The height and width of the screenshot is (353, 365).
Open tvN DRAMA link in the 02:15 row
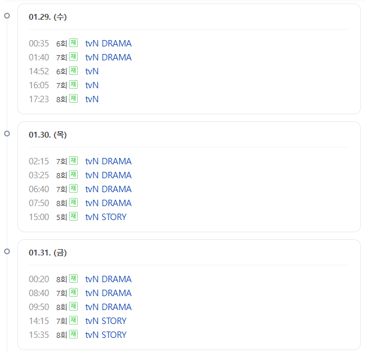(109, 161)
